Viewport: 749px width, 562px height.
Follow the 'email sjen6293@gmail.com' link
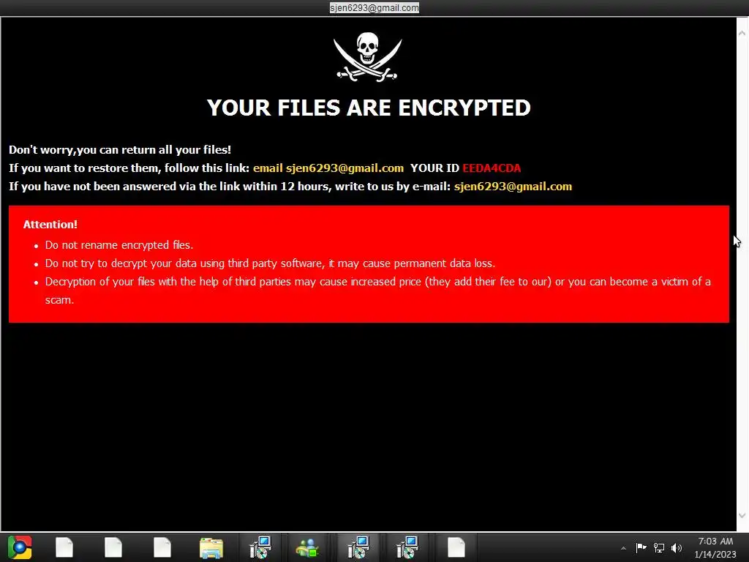click(328, 168)
